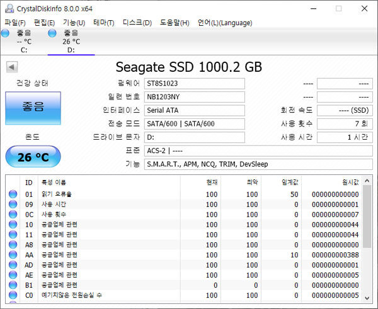The image size is (378, 309).
Task: Click the blue status orb for drive C:
Action: click(5, 33)
